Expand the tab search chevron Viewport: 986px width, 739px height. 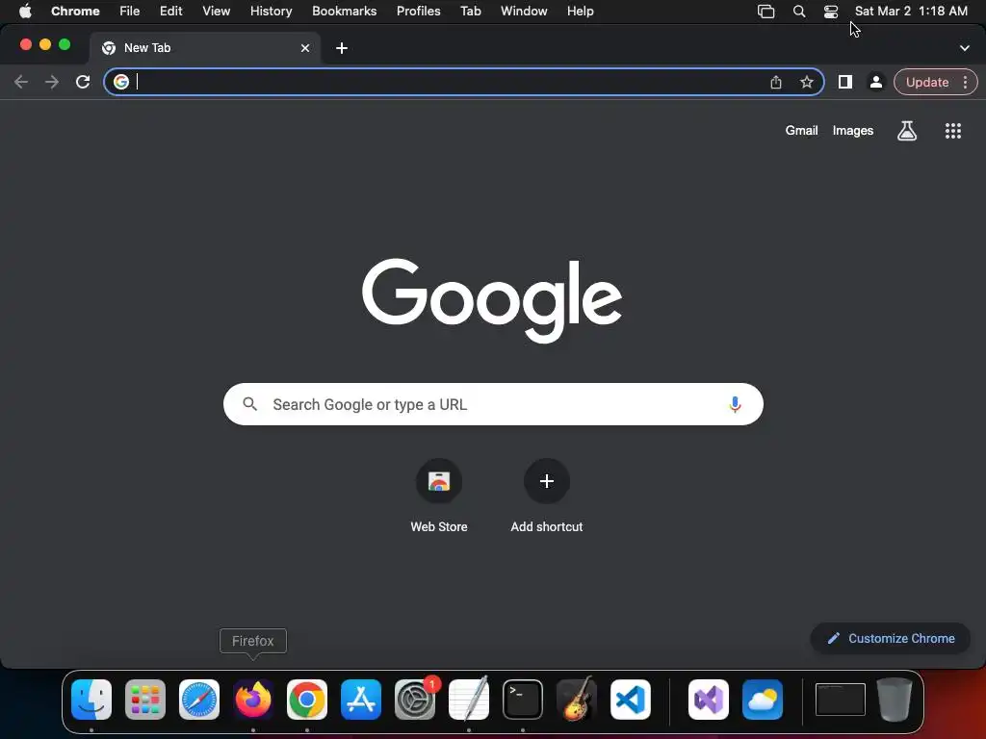(x=965, y=48)
